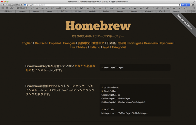This screenshot has height=125, width=196.
Task: Open the 简体中文 language link
Action: pyautogui.click(x=84, y=43)
